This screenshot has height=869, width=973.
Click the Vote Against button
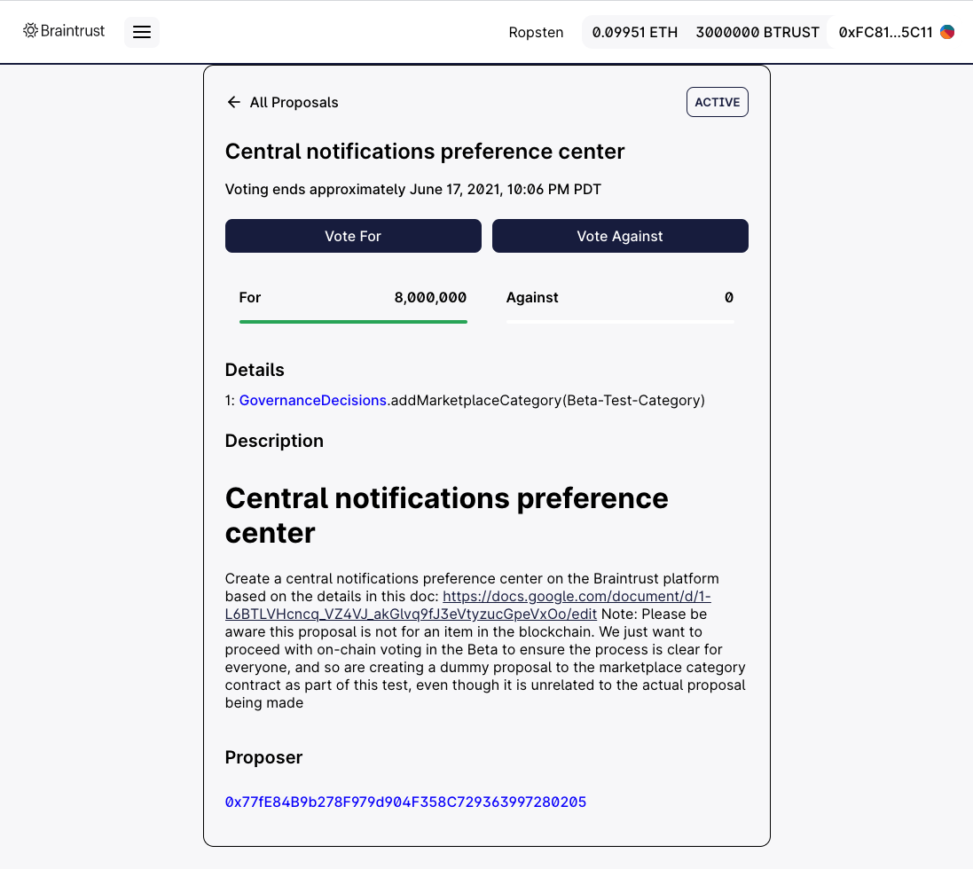click(x=620, y=236)
